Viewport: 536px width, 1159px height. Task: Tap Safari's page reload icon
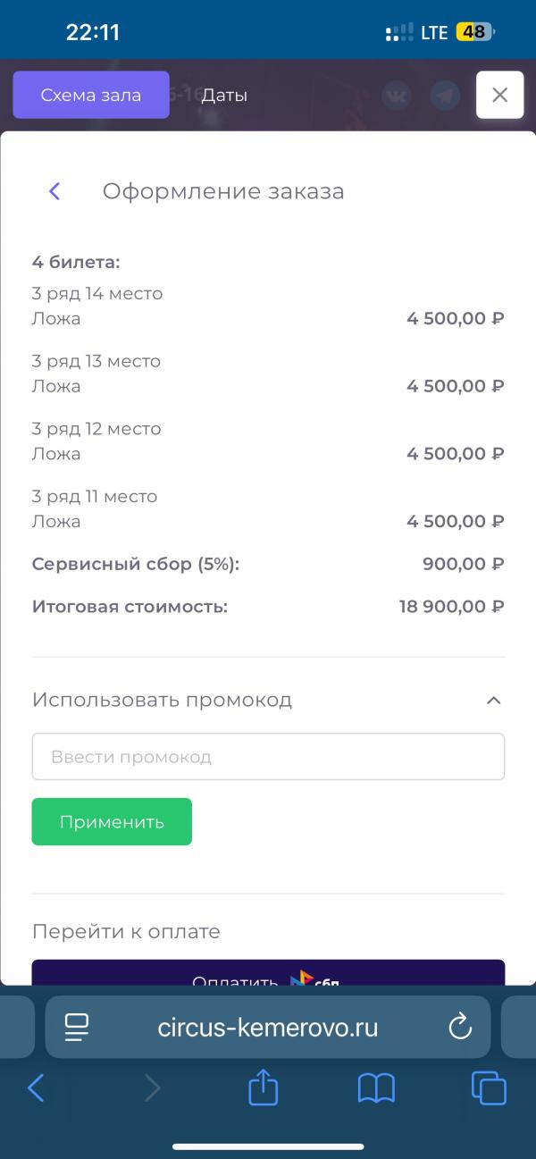(x=460, y=1028)
